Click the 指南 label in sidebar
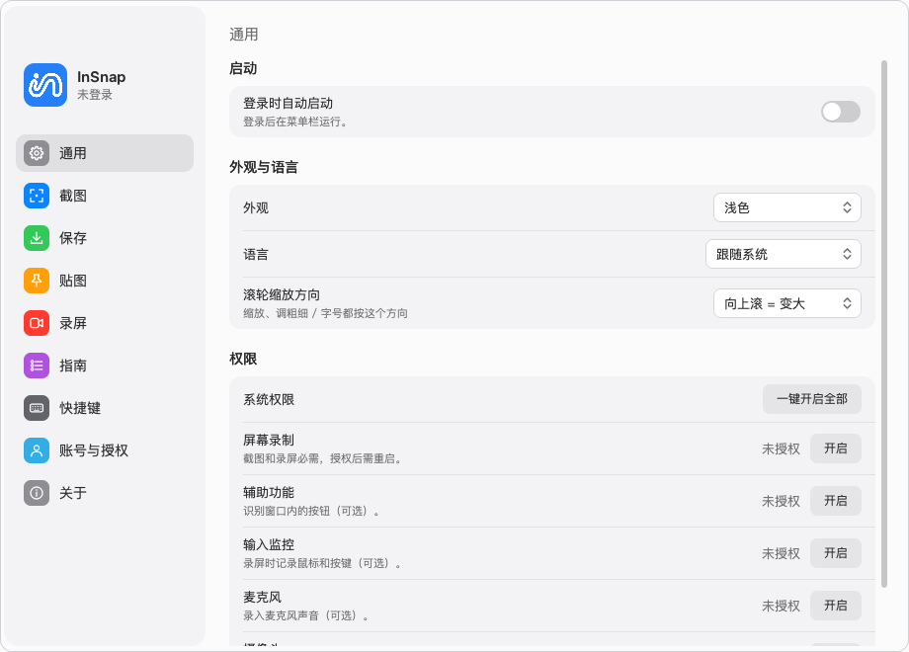This screenshot has width=909, height=652. point(73,366)
